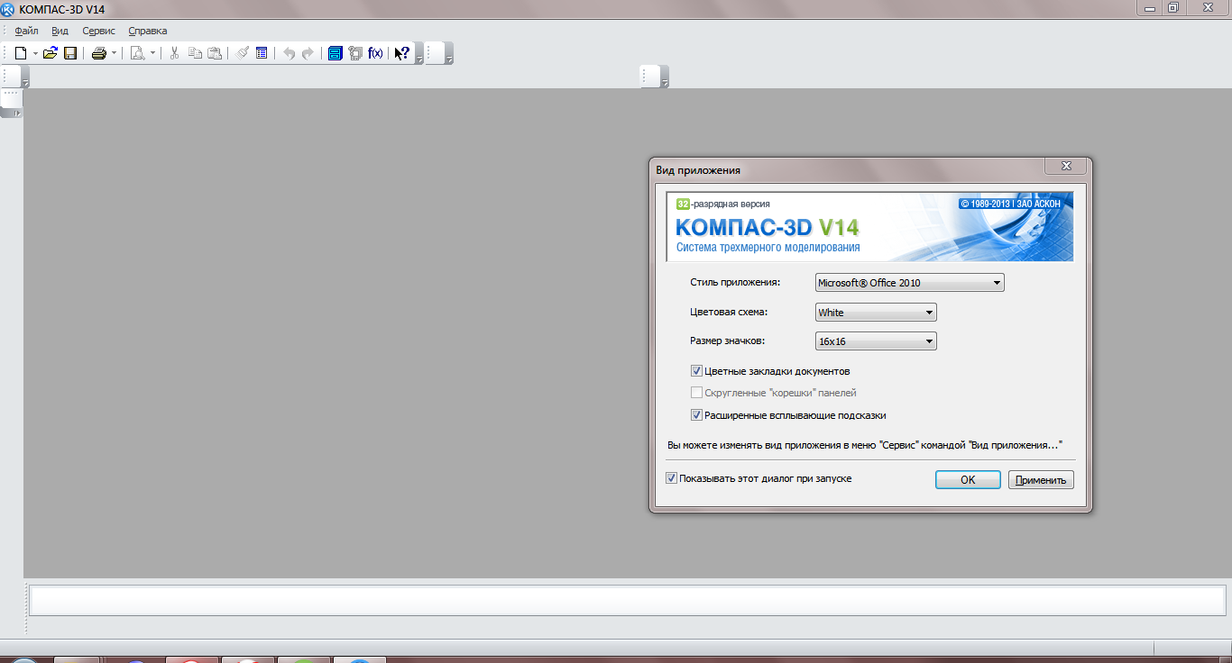This screenshot has width=1232, height=663.
Task: Open the "Цветовая схема" White dropdown
Action: [x=875, y=313]
